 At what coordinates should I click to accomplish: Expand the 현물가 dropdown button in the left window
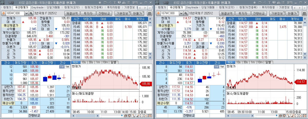pyautogui.click(x=137, y=13)
